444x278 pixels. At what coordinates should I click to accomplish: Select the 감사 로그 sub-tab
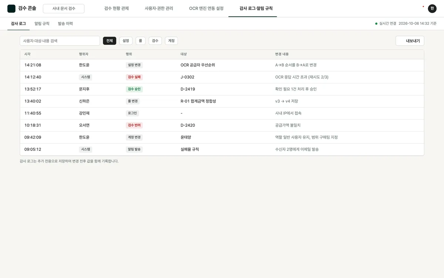coord(18,23)
